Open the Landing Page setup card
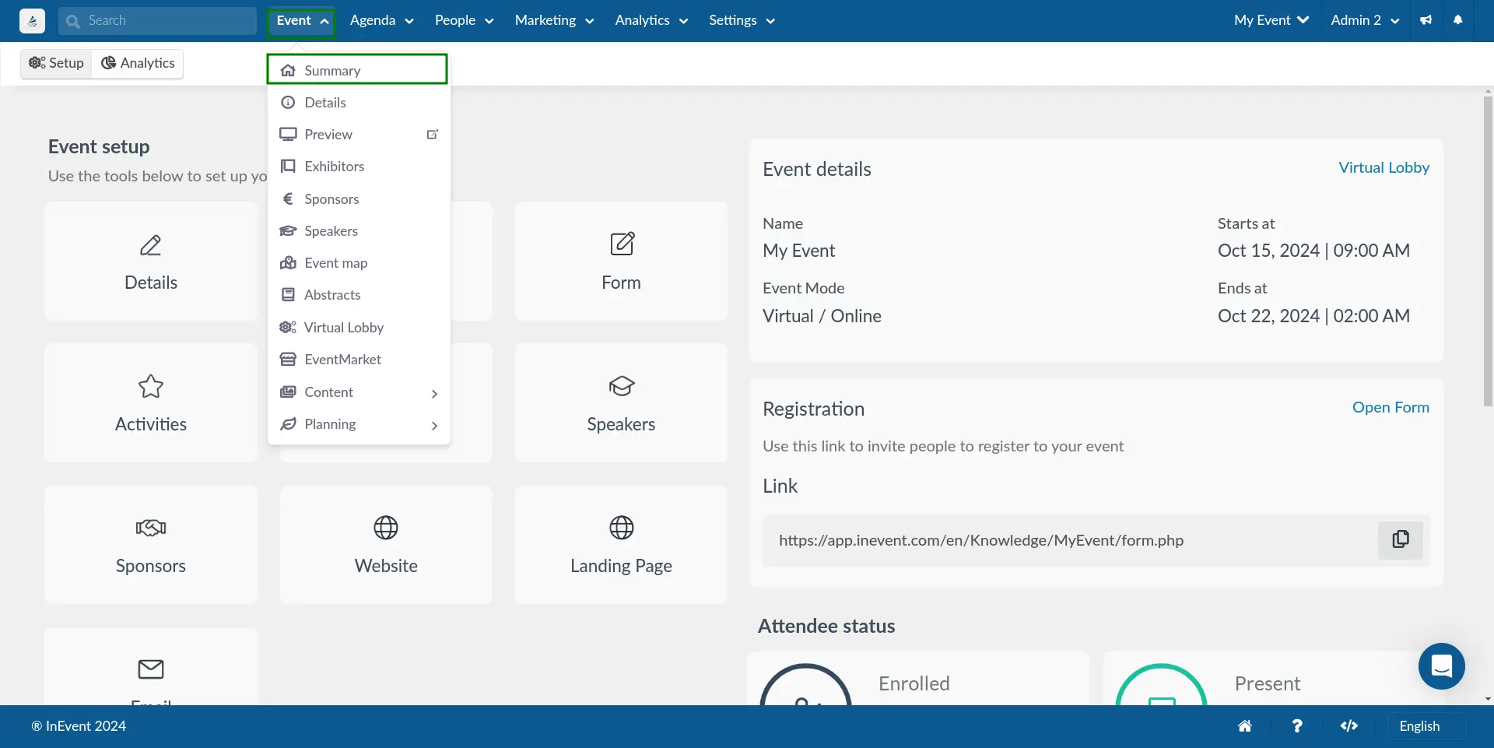Screen dimensions: 1494x748 click(621, 545)
